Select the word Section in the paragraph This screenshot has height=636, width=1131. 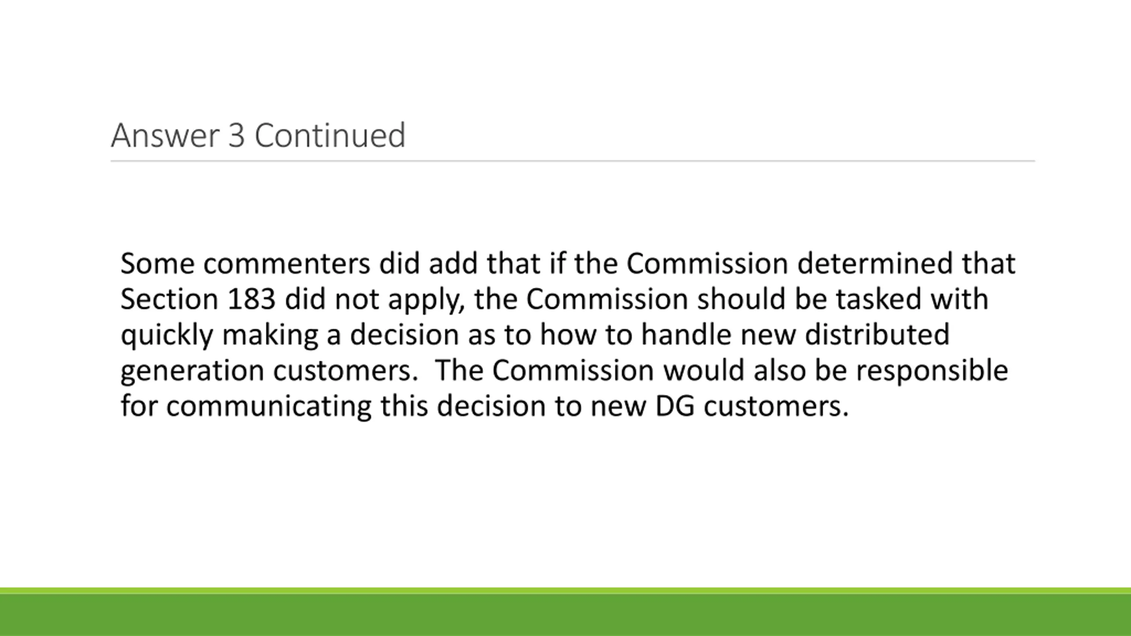point(169,299)
